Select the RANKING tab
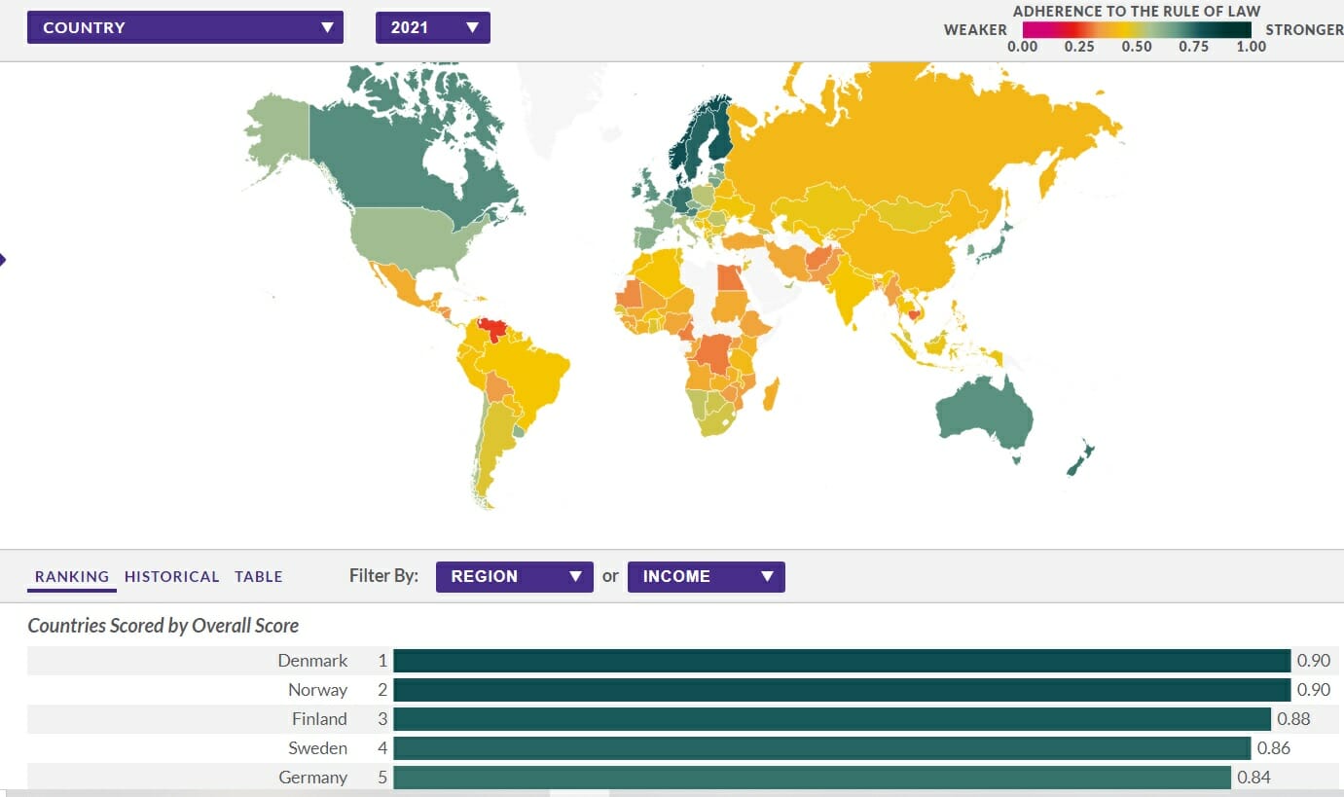1344x797 pixels. click(x=72, y=576)
